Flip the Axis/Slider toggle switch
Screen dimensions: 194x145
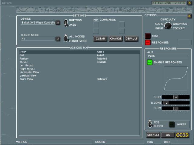(x=150, y=124)
